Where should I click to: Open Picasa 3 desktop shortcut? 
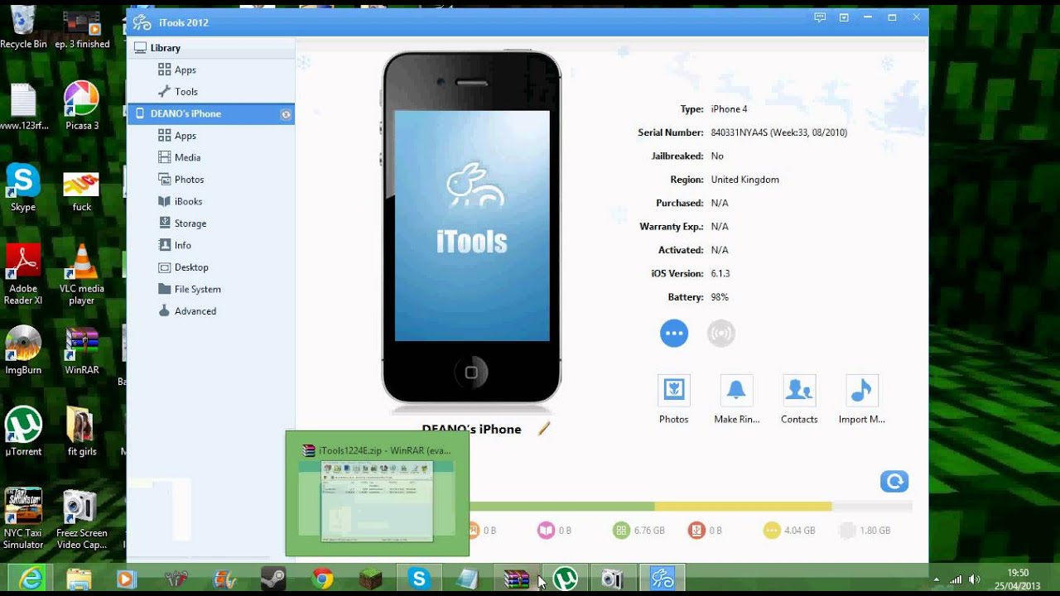pos(82,106)
